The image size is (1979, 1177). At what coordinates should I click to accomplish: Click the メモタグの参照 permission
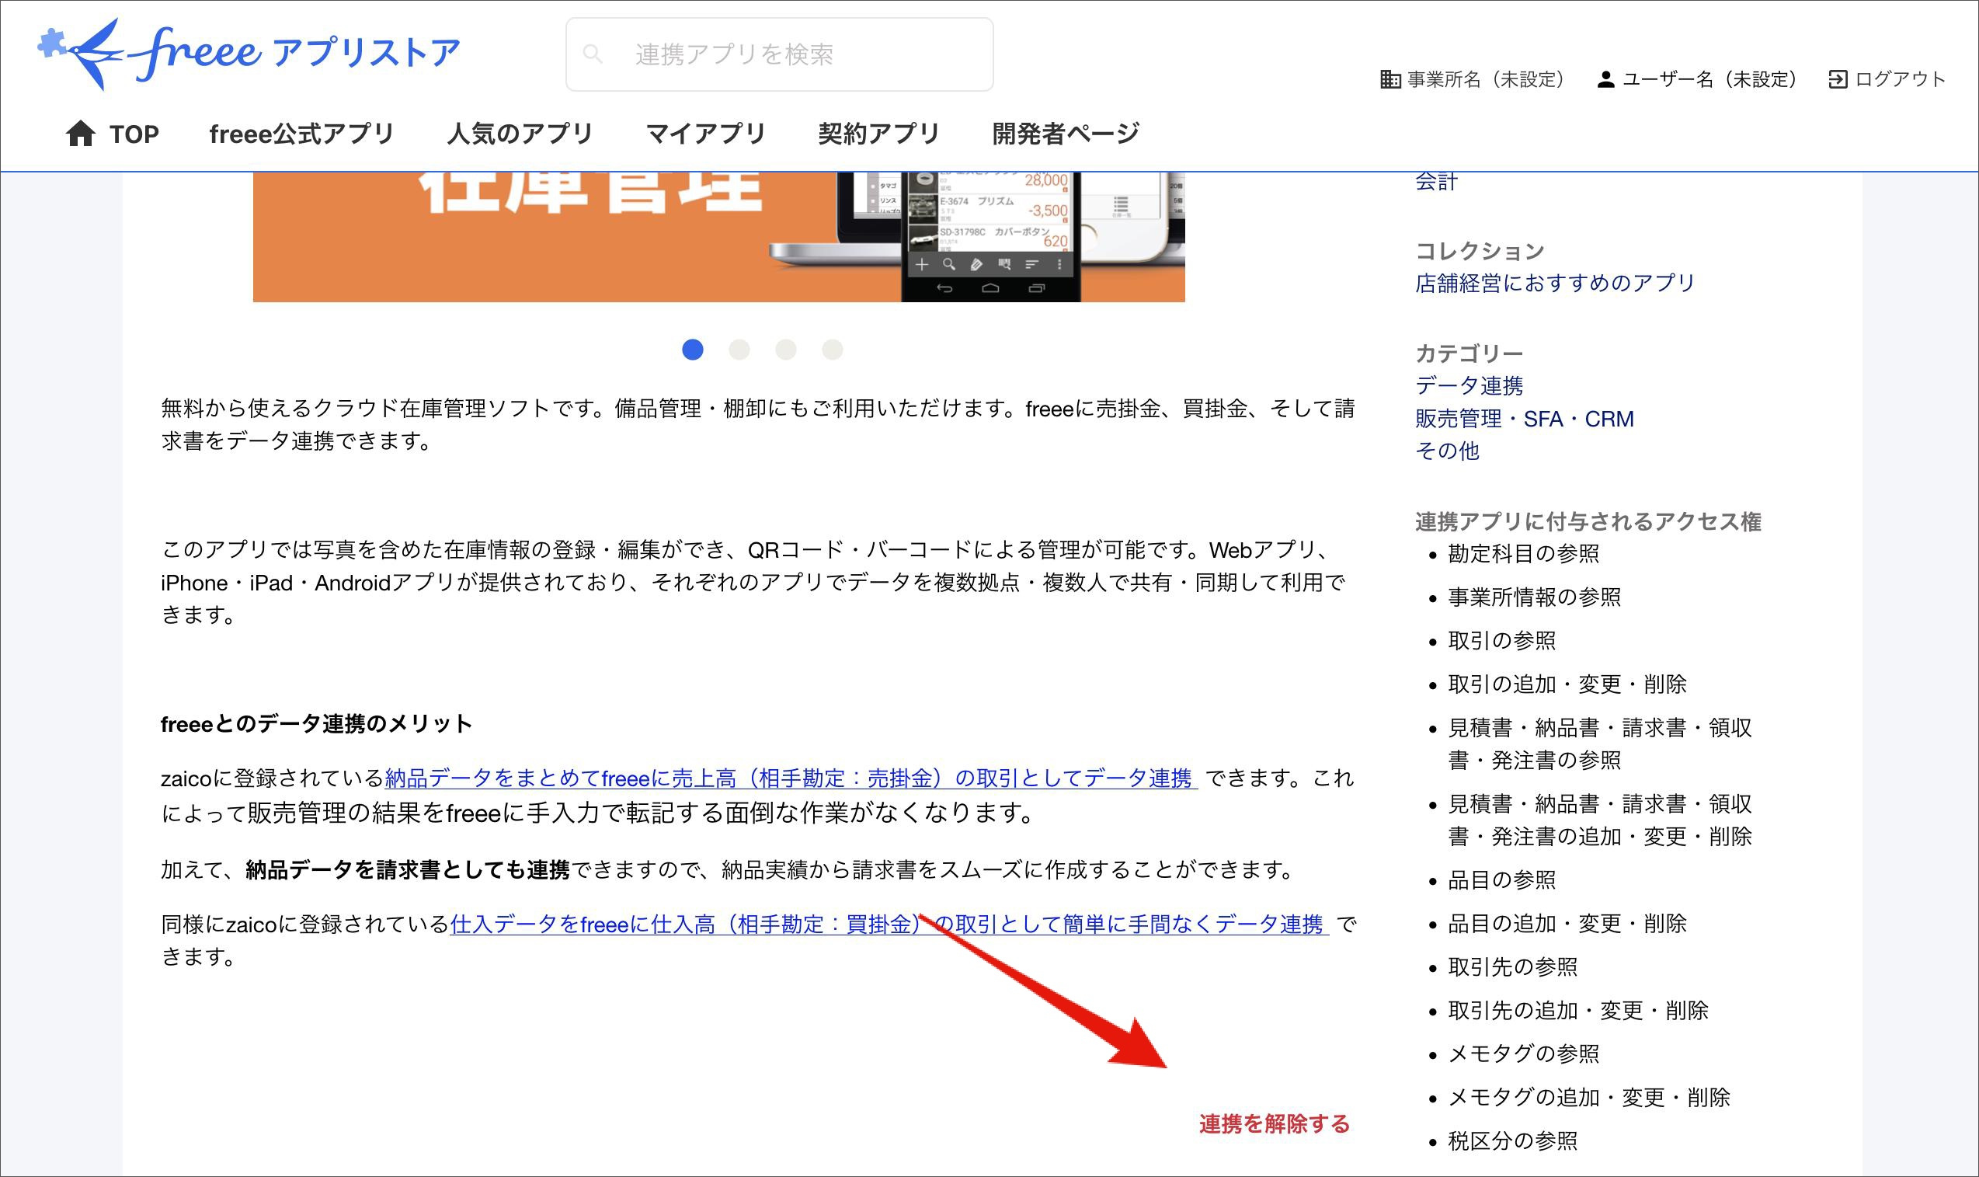point(1524,1054)
